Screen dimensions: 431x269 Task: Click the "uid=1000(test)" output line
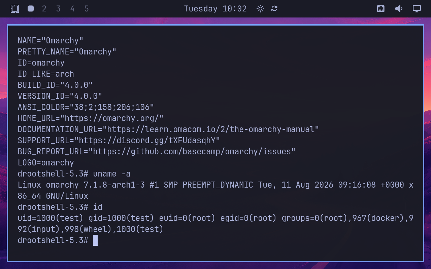point(215,218)
